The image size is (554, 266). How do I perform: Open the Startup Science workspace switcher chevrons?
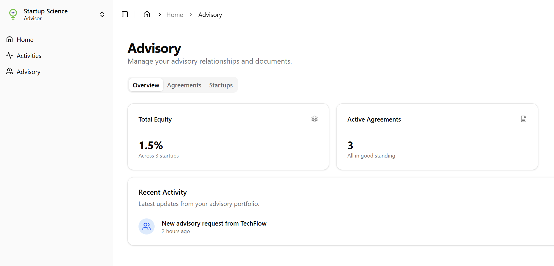tap(102, 14)
